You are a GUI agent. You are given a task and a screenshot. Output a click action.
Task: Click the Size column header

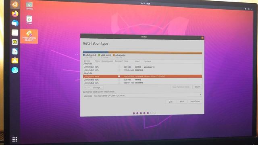[x=126, y=61]
